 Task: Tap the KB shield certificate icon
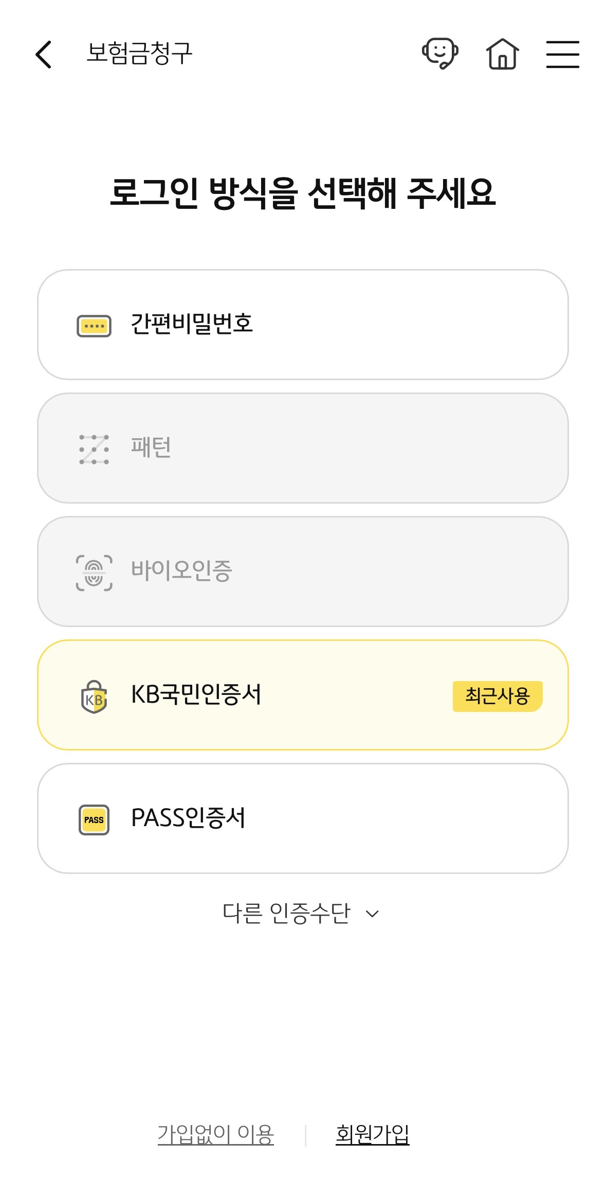tap(94, 697)
